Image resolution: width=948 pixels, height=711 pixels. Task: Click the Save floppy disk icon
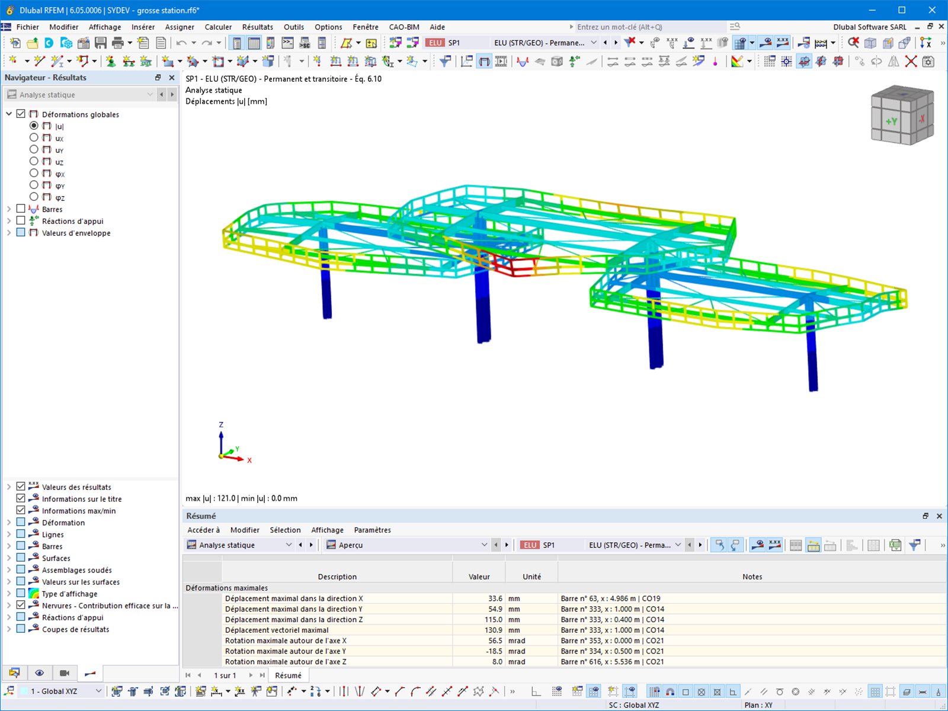coord(101,43)
